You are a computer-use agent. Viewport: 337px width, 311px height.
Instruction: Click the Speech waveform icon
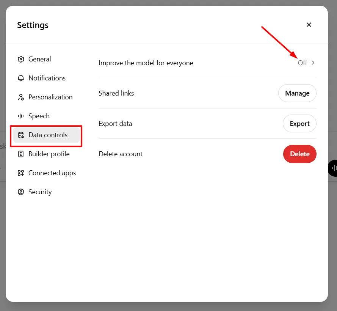tap(21, 116)
